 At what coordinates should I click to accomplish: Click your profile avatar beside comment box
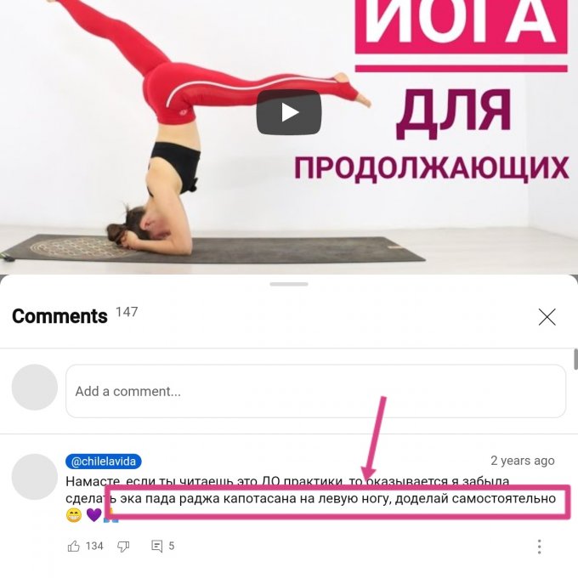click(35, 387)
